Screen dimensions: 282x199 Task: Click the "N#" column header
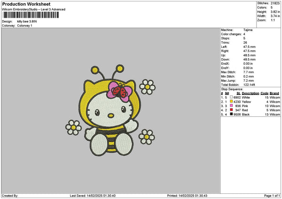pos(227,93)
